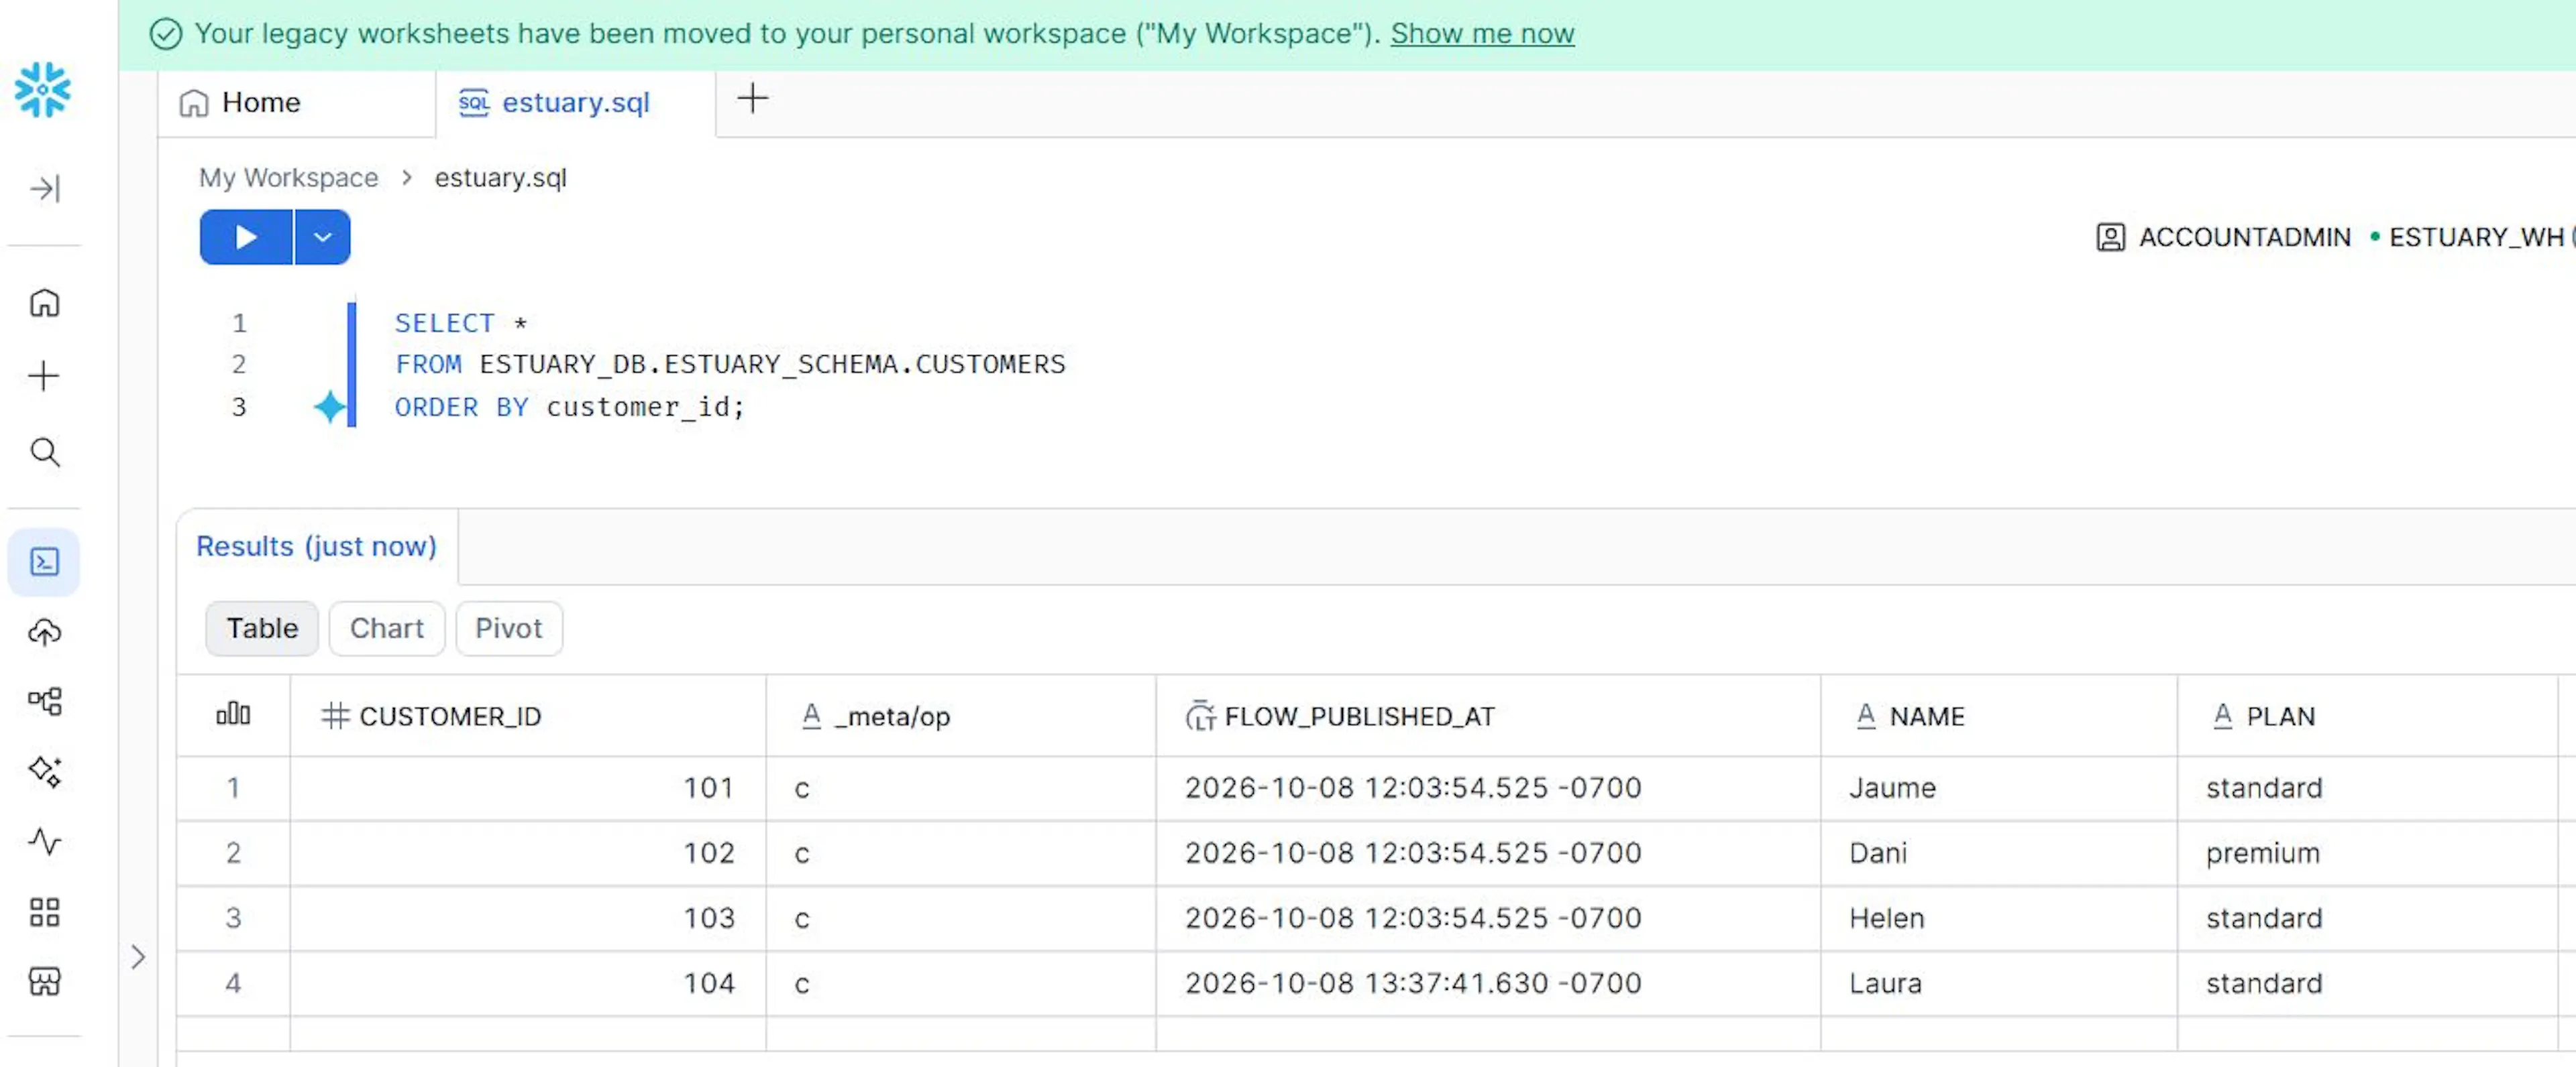The image size is (2576, 1067).
Task: Select the Table view button
Action: [262, 627]
